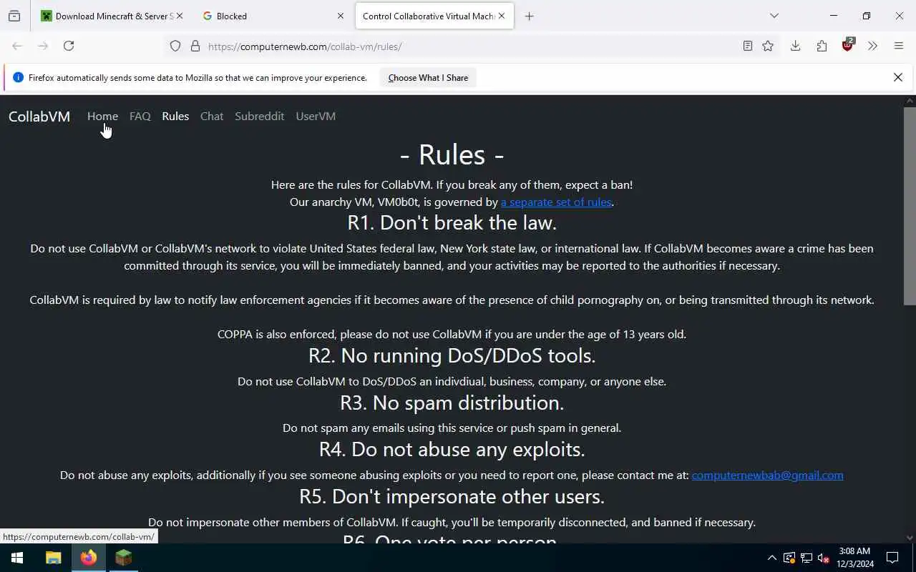Screen dimensions: 916x572
Task: Click heading R1. Don't break the law.
Action: coord(452,222)
